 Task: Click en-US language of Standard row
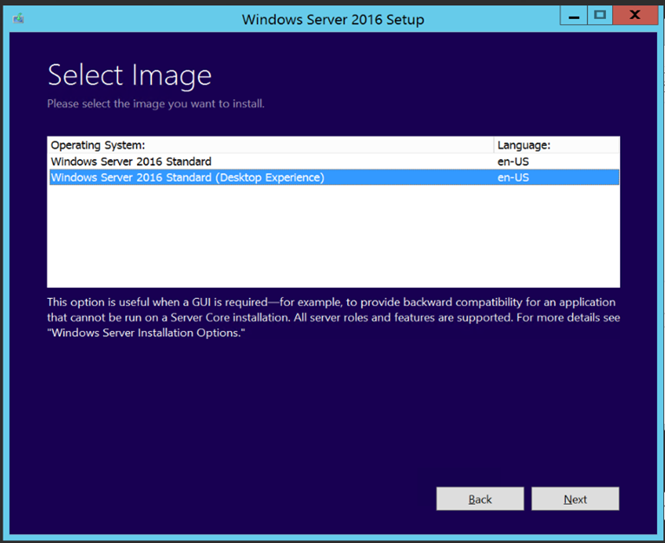[x=513, y=162]
